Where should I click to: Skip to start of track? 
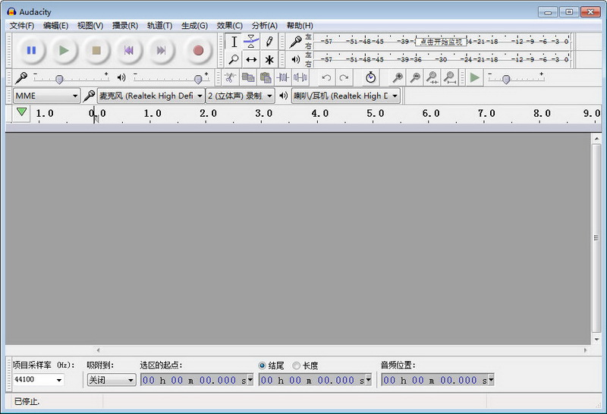point(128,50)
